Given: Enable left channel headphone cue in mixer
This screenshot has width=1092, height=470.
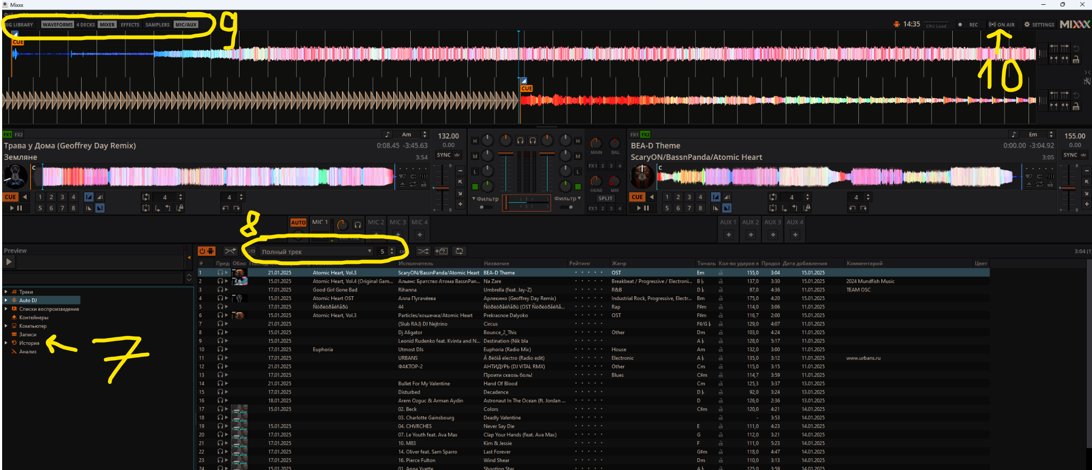Looking at the screenshot, I should pyautogui.click(x=520, y=141).
